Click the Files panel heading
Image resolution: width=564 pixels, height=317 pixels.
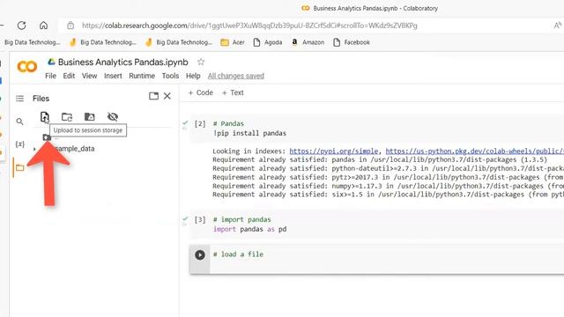point(41,99)
